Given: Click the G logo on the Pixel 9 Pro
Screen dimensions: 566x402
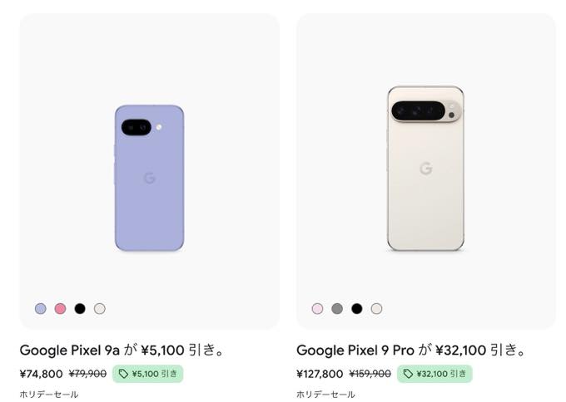Looking at the screenshot, I should coord(425,169).
